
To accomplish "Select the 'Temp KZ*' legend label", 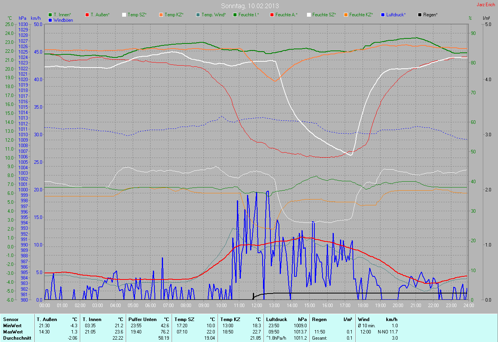I will pyautogui.click(x=174, y=15).
